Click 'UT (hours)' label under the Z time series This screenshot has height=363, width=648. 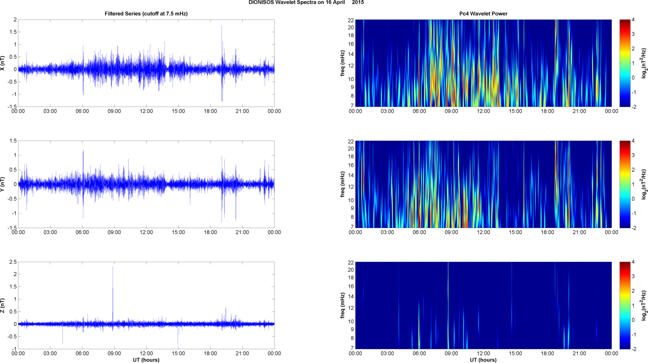(146, 360)
